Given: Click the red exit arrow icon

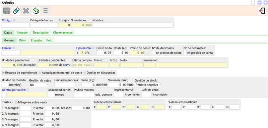Looking at the screenshot, I should click(x=262, y=11).
